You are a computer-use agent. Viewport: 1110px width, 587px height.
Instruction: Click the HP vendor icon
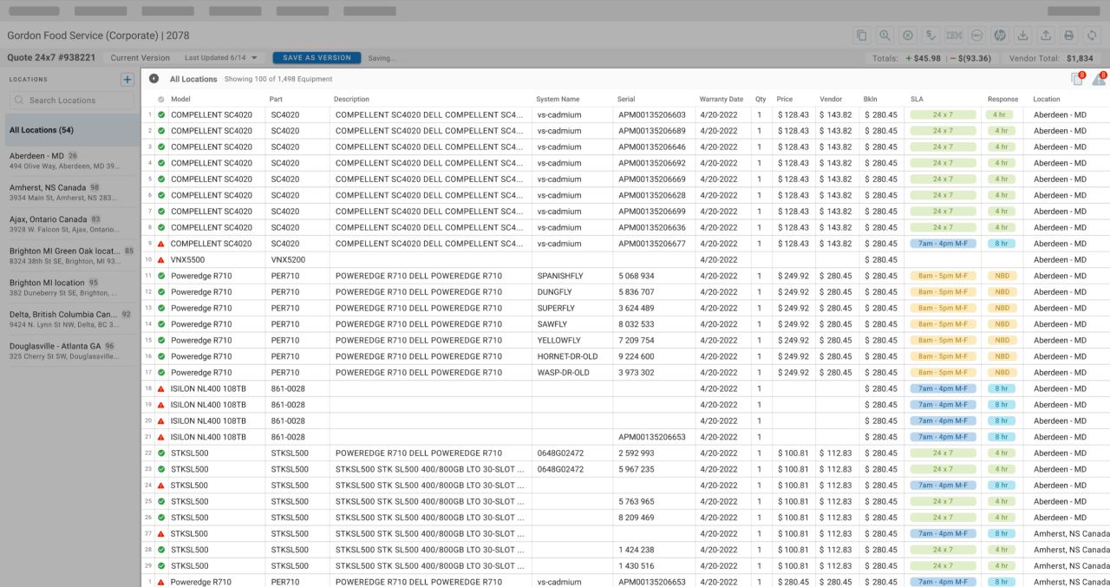[999, 36]
